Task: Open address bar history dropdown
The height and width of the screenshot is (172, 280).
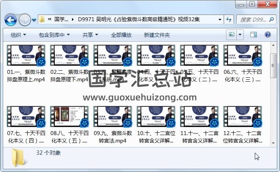Action: pos(220,19)
